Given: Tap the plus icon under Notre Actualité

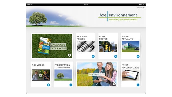Looking at the screenshot, I should tap(138, 56).
